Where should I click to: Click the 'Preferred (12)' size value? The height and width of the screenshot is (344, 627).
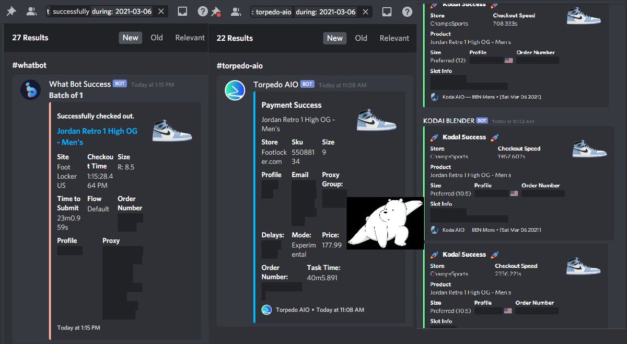click(449, 61)
